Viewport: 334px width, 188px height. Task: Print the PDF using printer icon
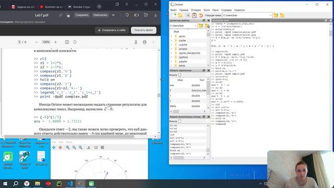click(x=145, y=42)
